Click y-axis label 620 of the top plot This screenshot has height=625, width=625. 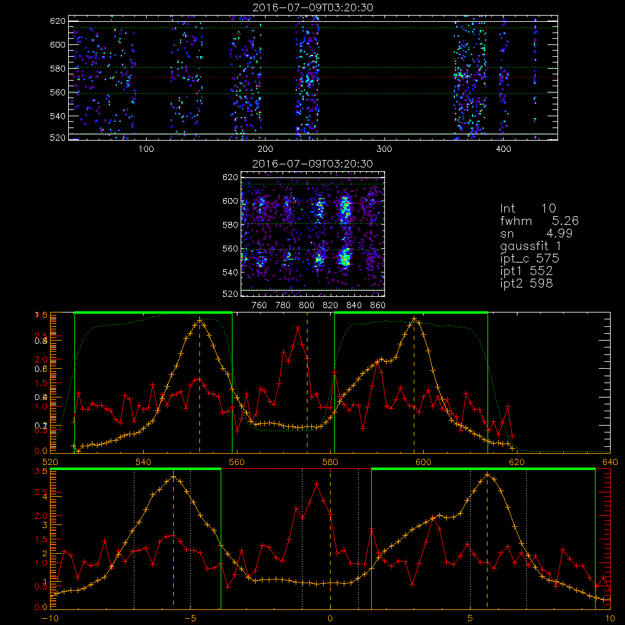click(57, 21)
